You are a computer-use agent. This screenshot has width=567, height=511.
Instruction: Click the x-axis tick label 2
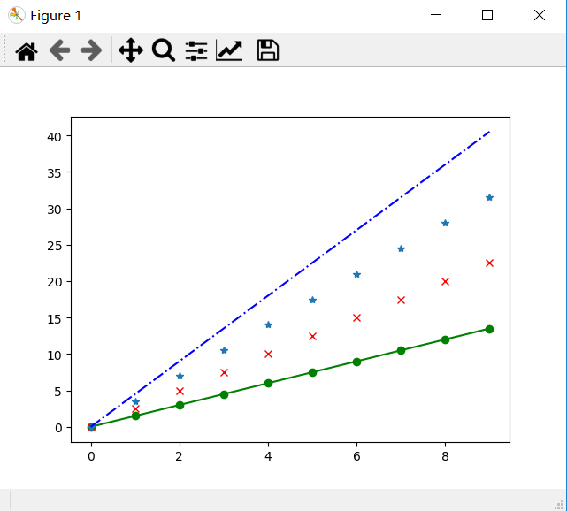pos(179,456)
